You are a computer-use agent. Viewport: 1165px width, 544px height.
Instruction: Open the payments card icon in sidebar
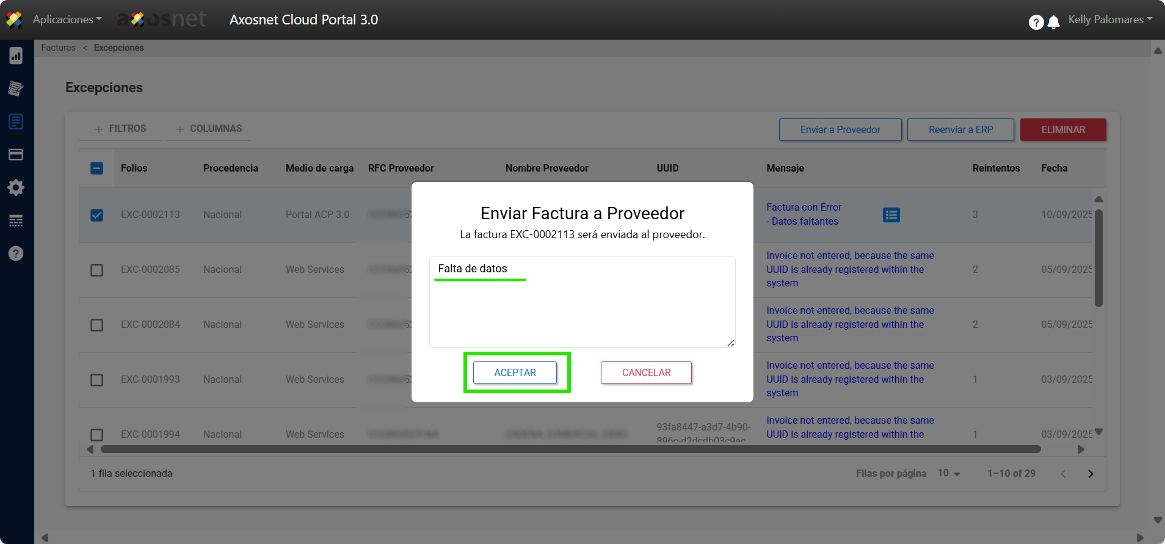click(x=16, y=154)
